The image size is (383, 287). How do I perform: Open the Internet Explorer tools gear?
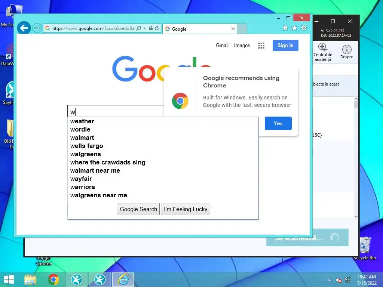click(x=304, y=28)
